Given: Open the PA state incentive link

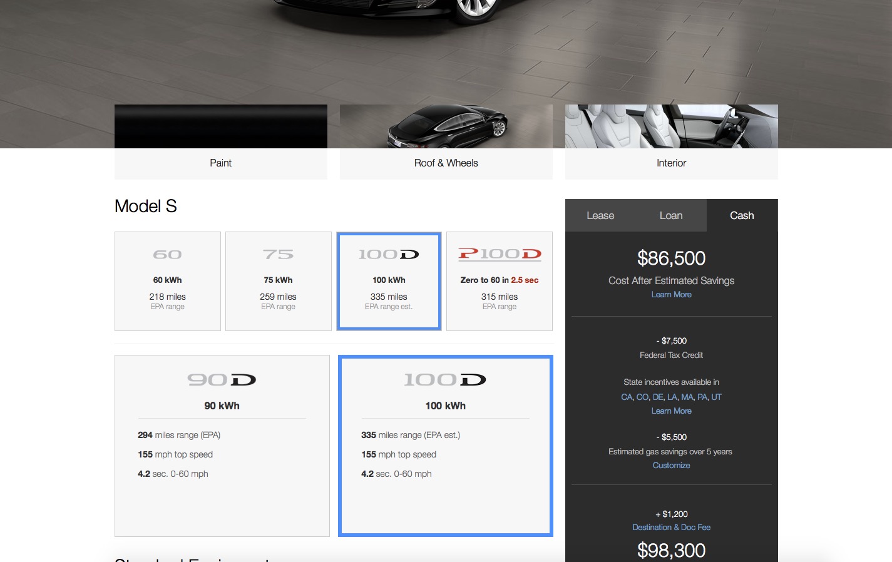Looking at the screenshot, I should tap(702, 397).
